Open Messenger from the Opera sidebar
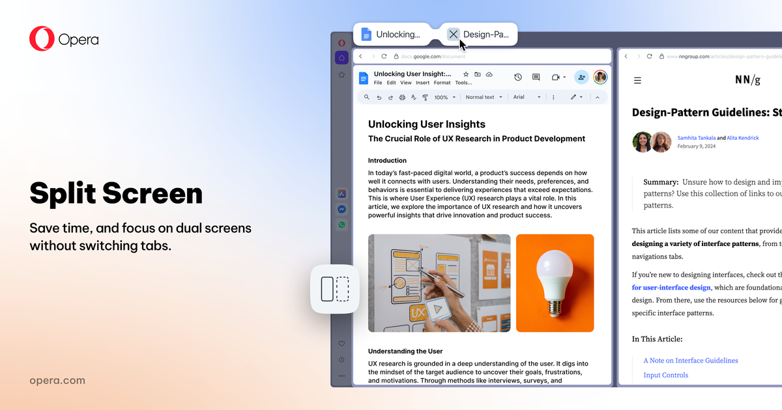This screenshot has width=782, height=410. click(341, 209)
